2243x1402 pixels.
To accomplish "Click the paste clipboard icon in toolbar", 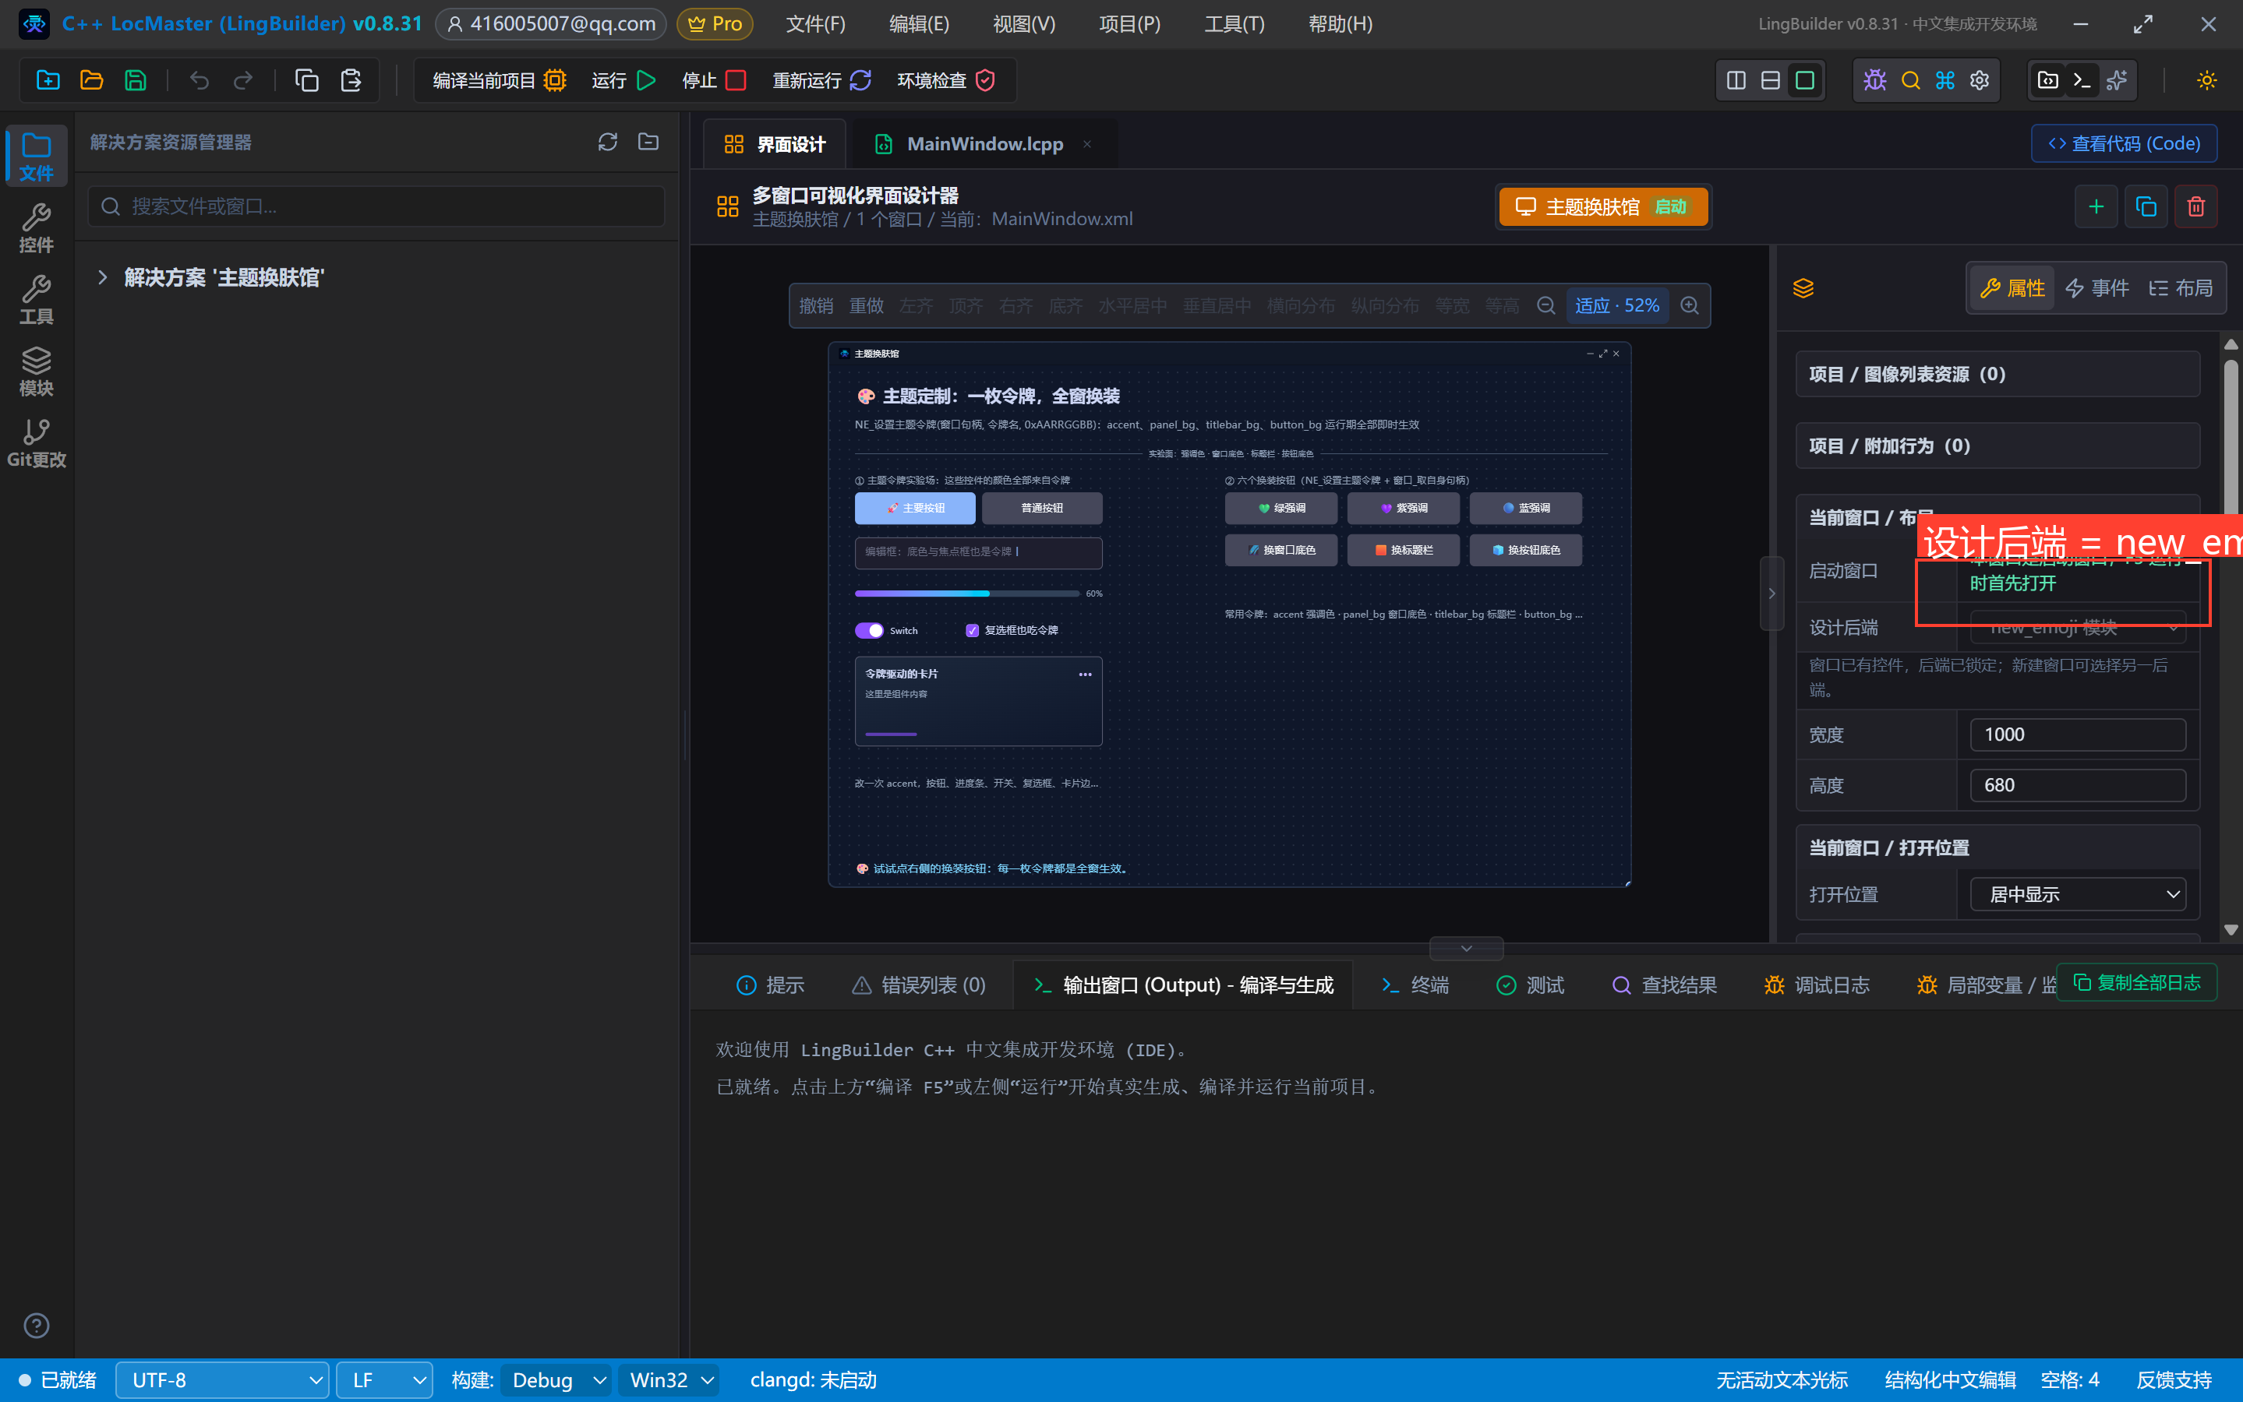I will [351, 79].
